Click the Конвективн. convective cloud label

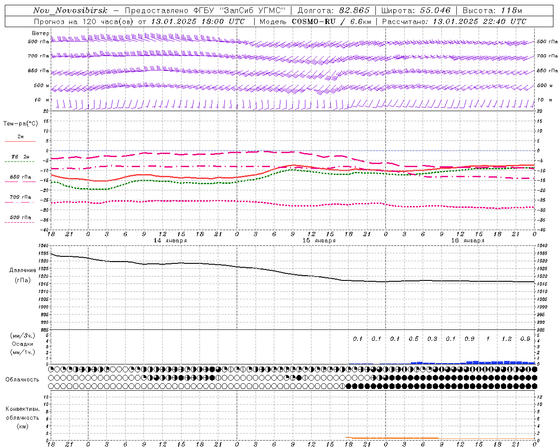(22, 409)
